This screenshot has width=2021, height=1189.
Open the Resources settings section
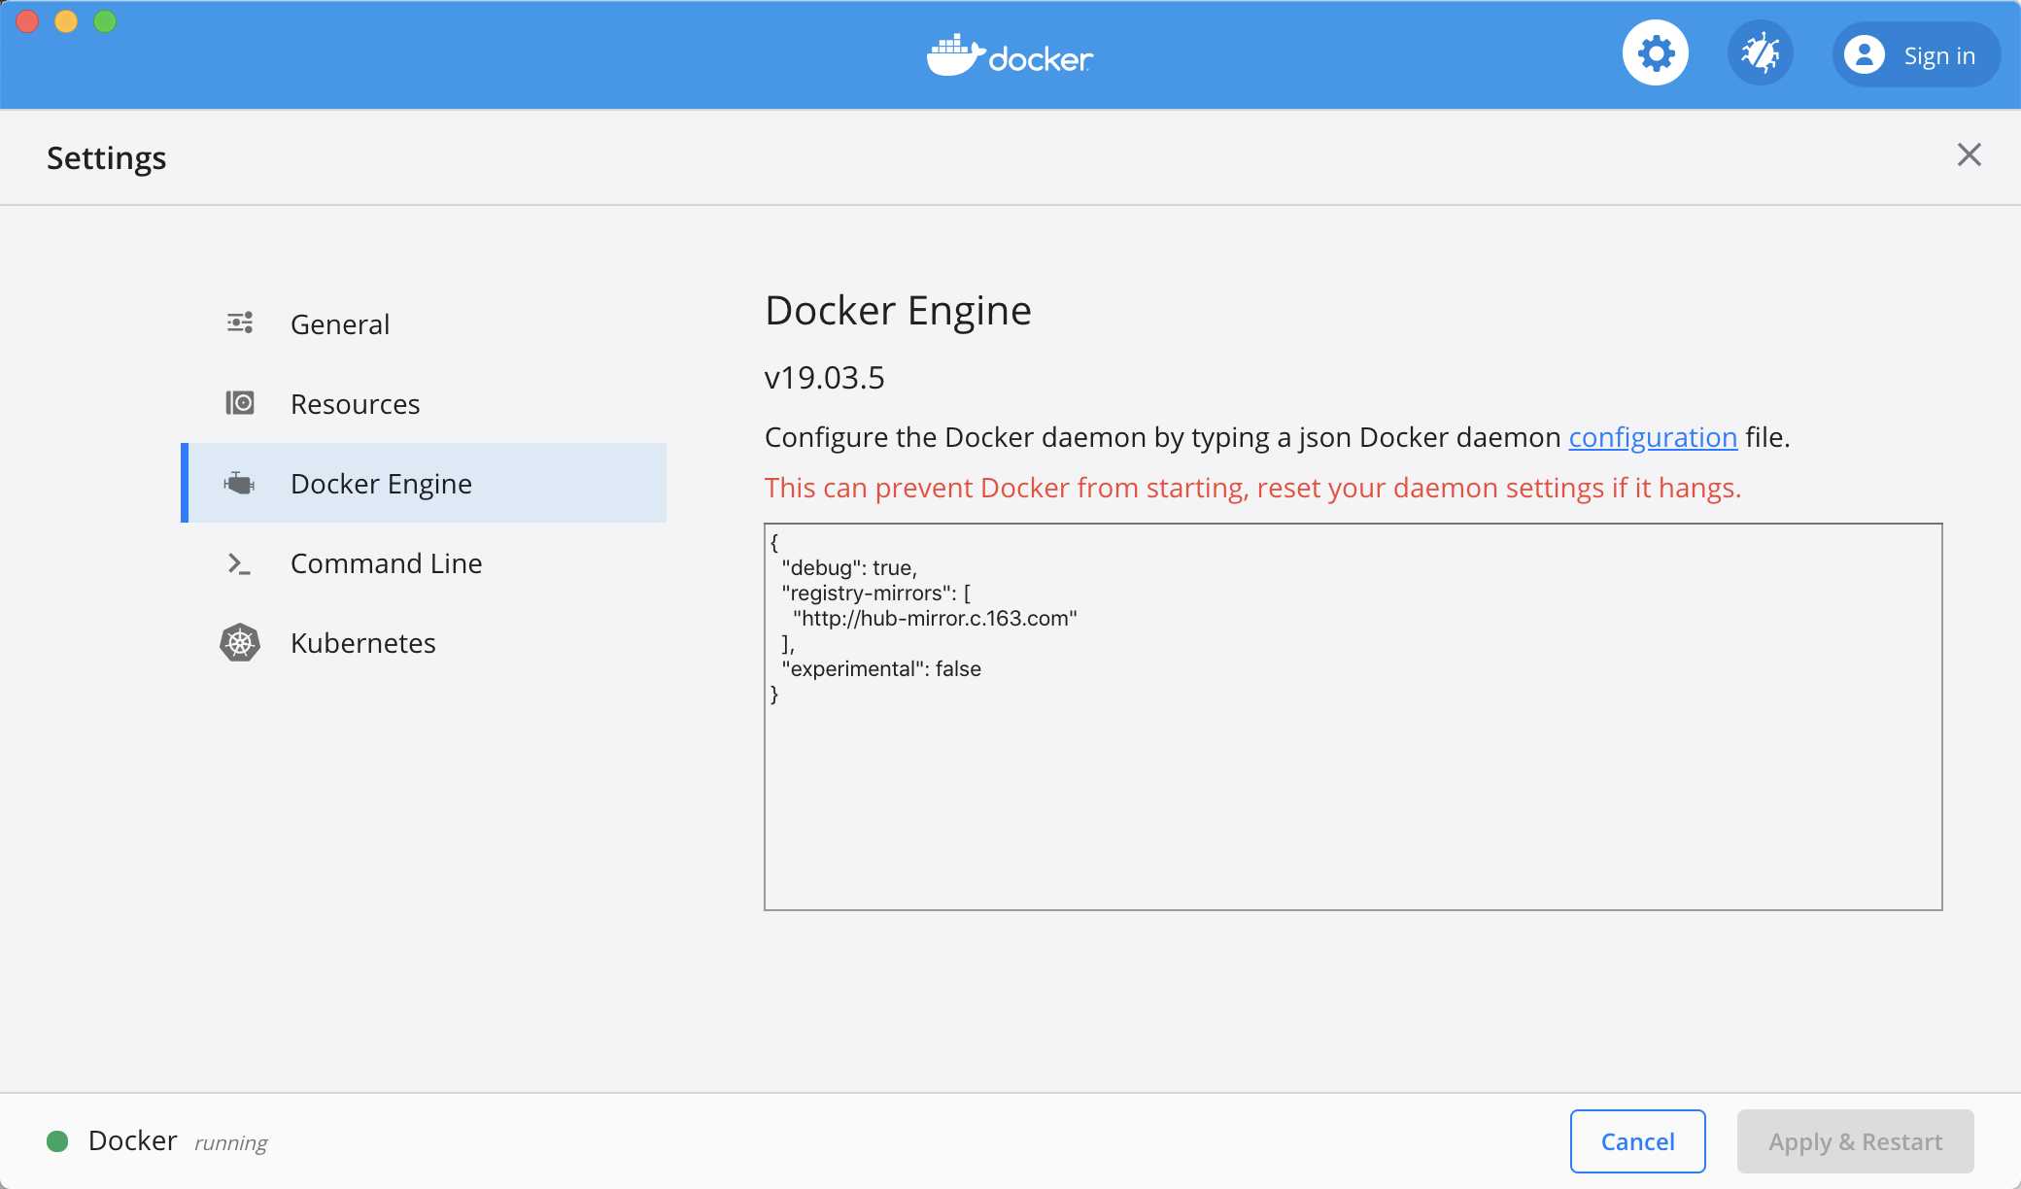pos(424,403)
